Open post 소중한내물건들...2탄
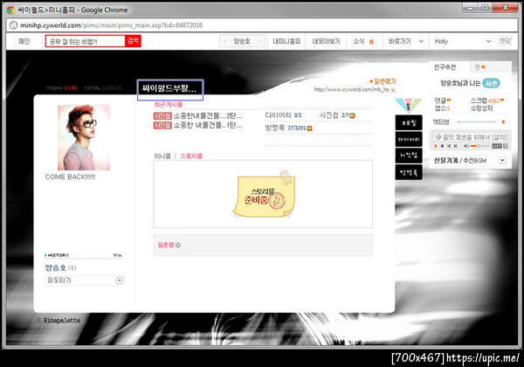Image resolution: width=524 pixels, height=367 pixels. tap(208, 116)
